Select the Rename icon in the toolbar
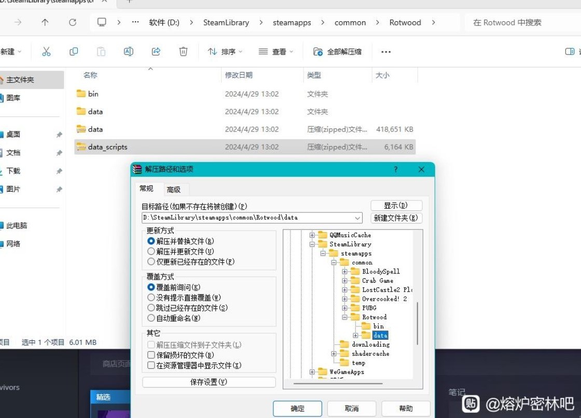This screenshot has width=581, height=418. [128, 51]
